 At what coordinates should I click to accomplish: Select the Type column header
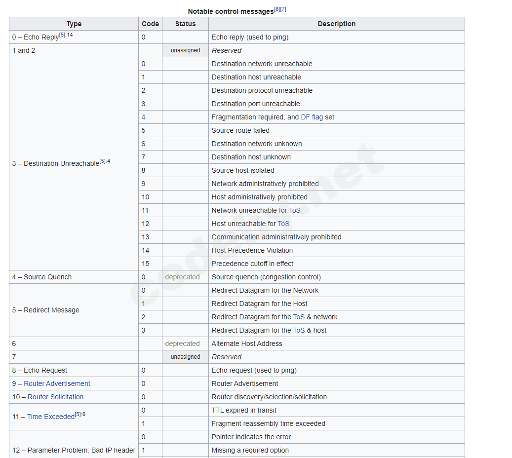click(x=74, y=24)
